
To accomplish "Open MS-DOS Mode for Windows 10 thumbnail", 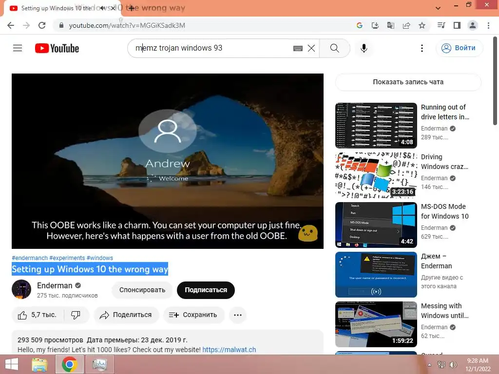I will click(x=376, y=225).
